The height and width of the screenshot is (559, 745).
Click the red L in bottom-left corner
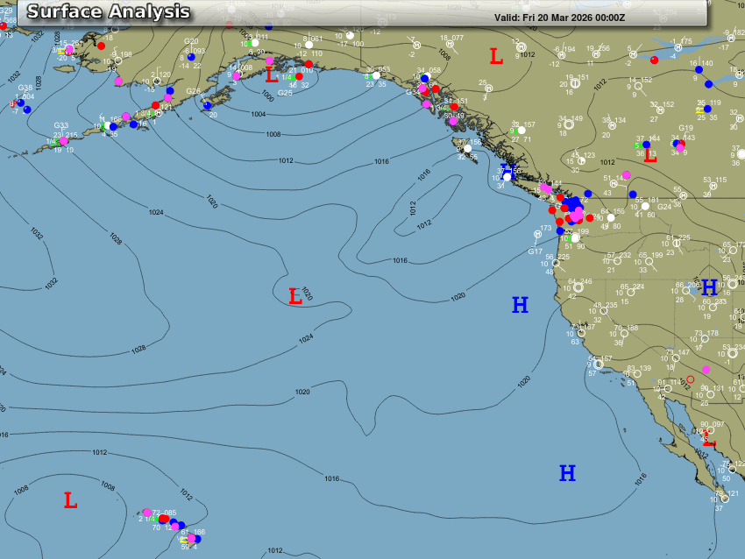70,500
